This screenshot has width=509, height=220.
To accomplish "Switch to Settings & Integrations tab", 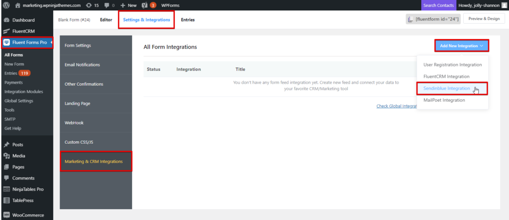I will (x=147, y=20).
